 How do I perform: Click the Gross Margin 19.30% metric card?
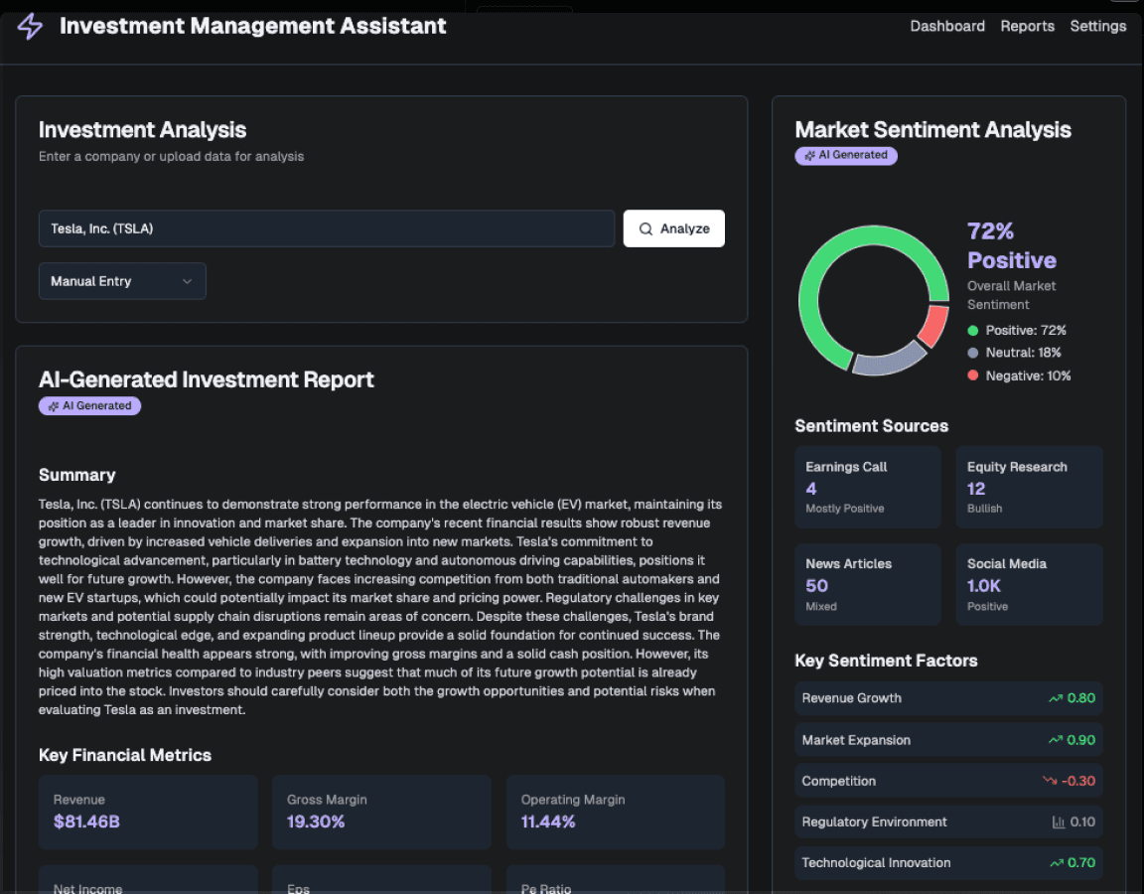381,812
